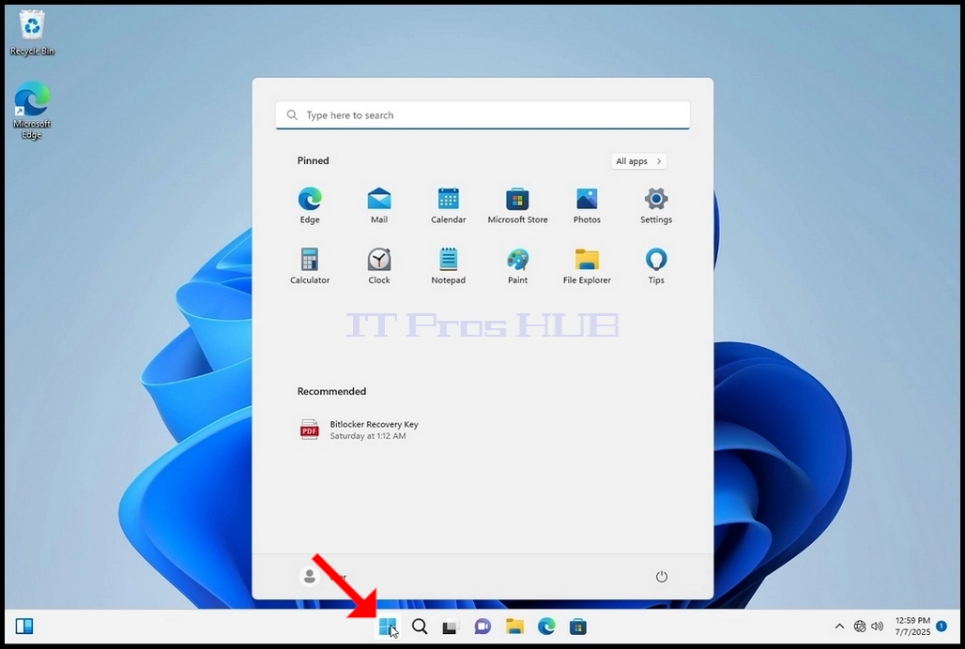965x649 pixels.
Task: Open the Mail pinned app
Action: (379, 206)
